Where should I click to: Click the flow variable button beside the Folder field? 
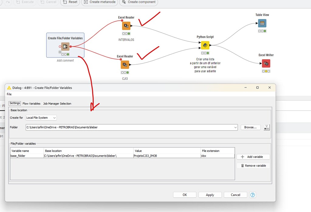[266, 127]
